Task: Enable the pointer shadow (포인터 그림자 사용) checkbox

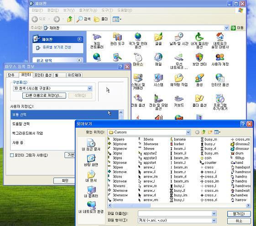Action: (x=12, y=155)
